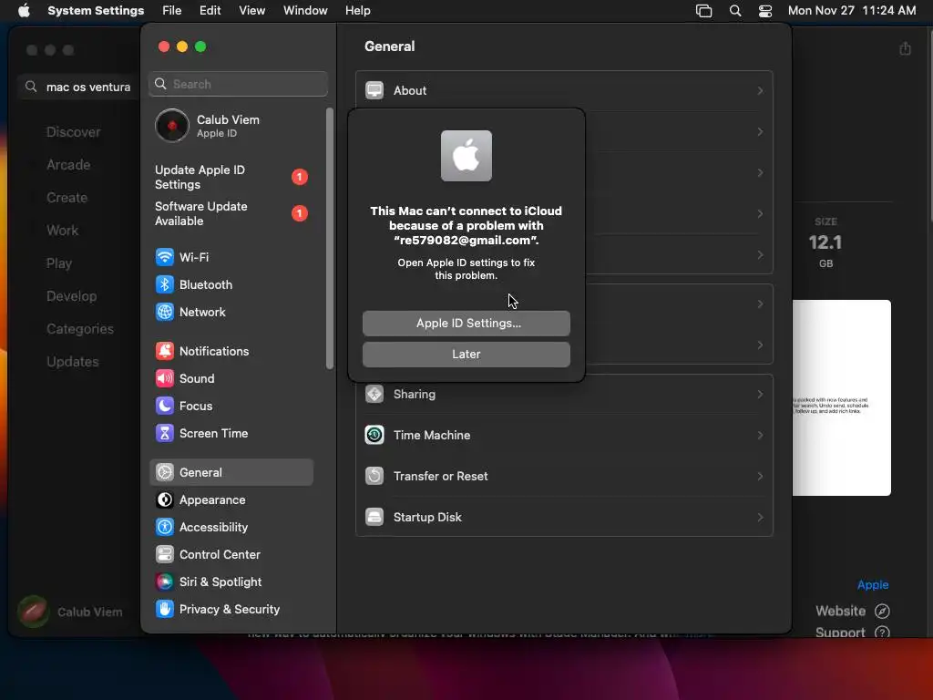The image size is (933, 700).
Task: Select Updates in App Store sidebar
Action: point(73,361)
